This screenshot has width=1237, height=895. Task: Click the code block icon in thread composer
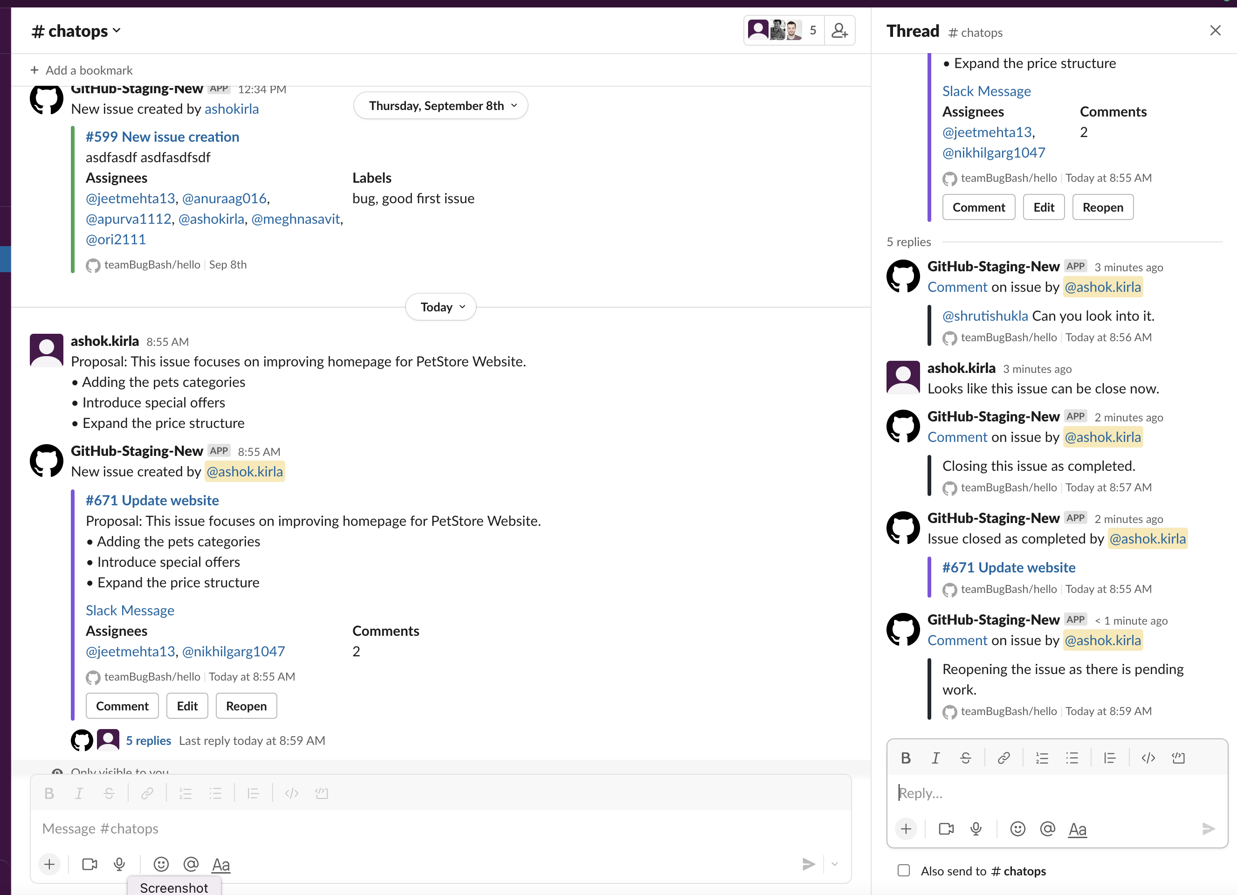[x=1178, y=757]
